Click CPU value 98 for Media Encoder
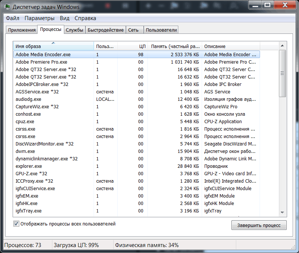299x253 pixels. tap(141, 55)
